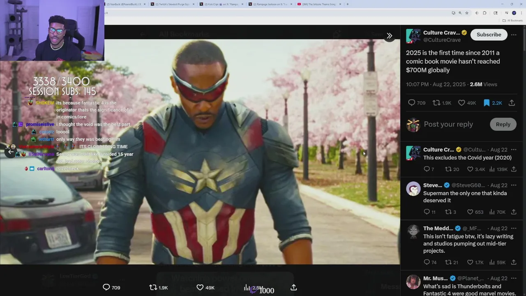The image size is (526, 296).
Task: View analytics 139K on Covid year tweet
Action: point(498,169)
